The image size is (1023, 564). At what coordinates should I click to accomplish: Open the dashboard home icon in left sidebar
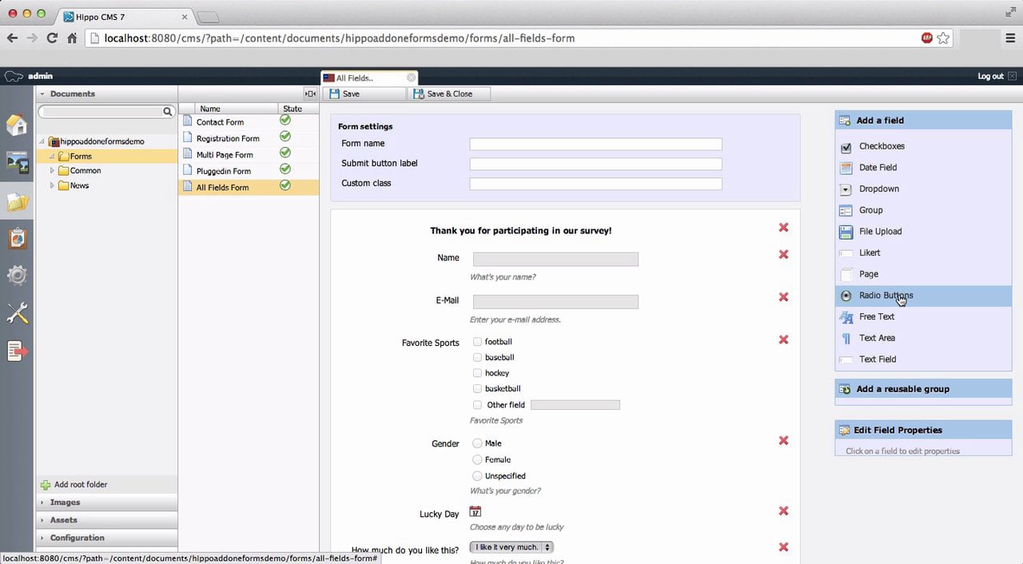tap(17, 125)
